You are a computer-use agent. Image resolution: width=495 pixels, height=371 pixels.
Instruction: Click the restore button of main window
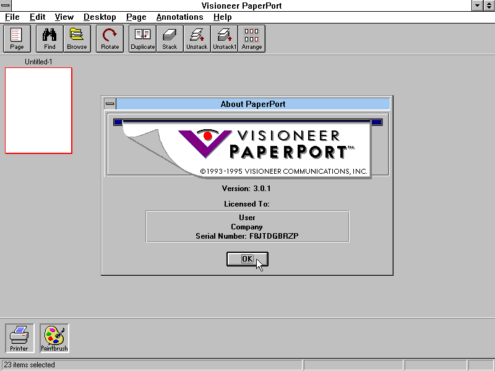pyautogui.click(x=489, y=6)
